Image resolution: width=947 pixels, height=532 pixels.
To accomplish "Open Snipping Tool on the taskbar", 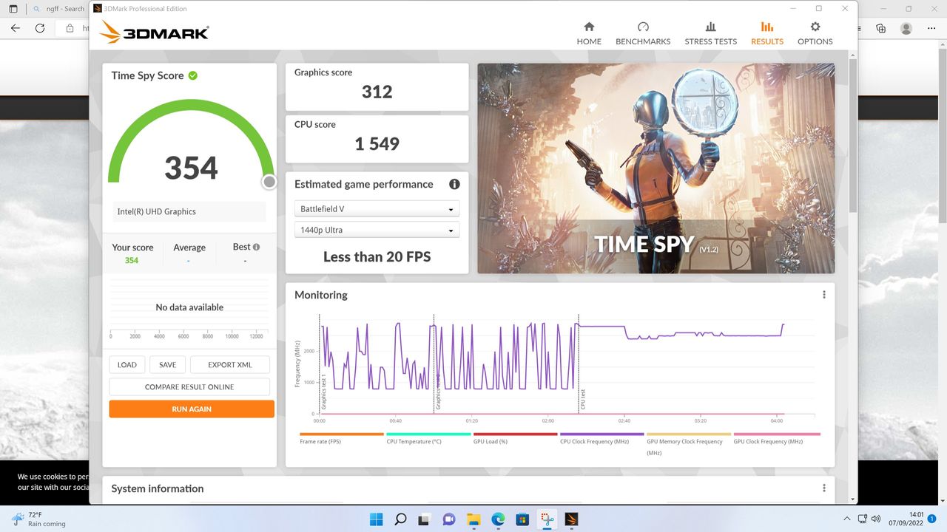I will coord(547,519).
